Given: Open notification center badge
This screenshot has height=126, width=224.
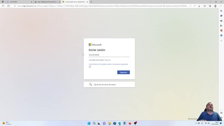Looking at the screenshot, I should [x=221, y=123].
